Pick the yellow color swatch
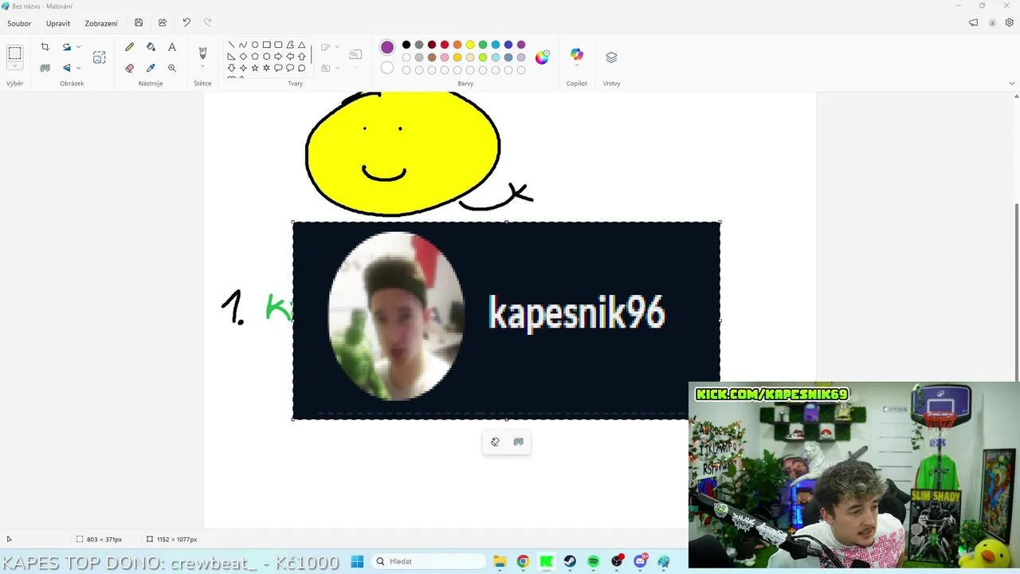This screenshot has width=1020, height=574. pos(470,45)
